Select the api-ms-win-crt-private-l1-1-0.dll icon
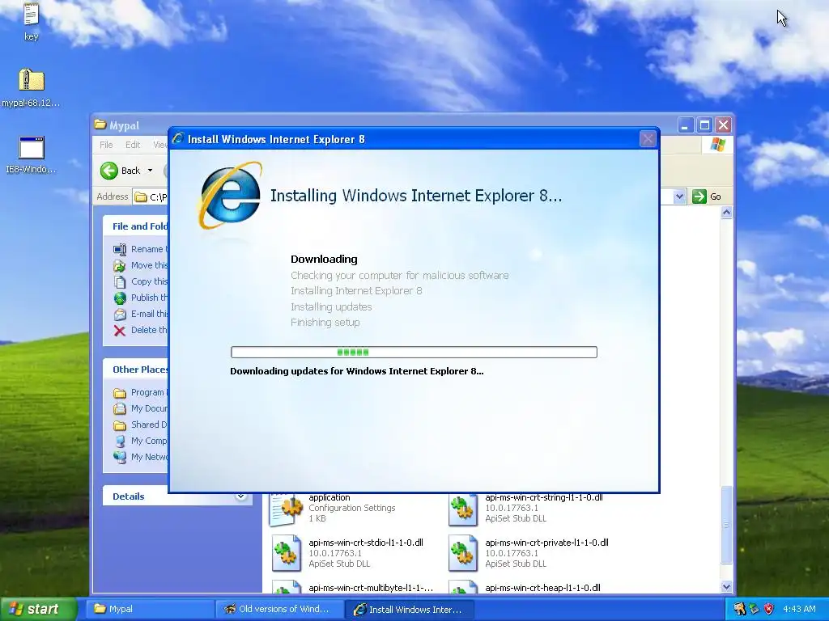829x621 pixels. click(x=463, y=553)
